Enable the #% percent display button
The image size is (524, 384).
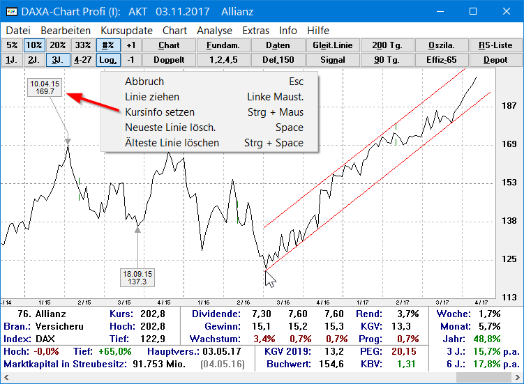pos(107,45)
